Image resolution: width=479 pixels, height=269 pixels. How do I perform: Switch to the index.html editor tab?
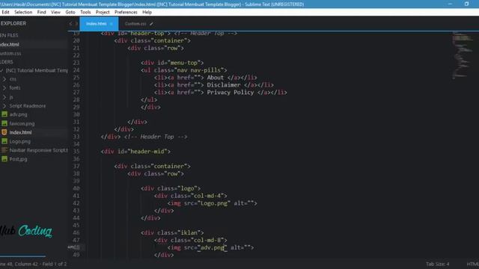coord(99,23)
